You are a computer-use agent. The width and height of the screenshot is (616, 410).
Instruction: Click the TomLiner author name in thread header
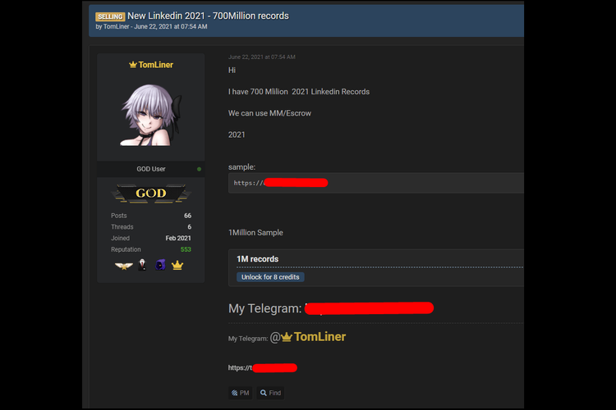[x=117, y=27]
